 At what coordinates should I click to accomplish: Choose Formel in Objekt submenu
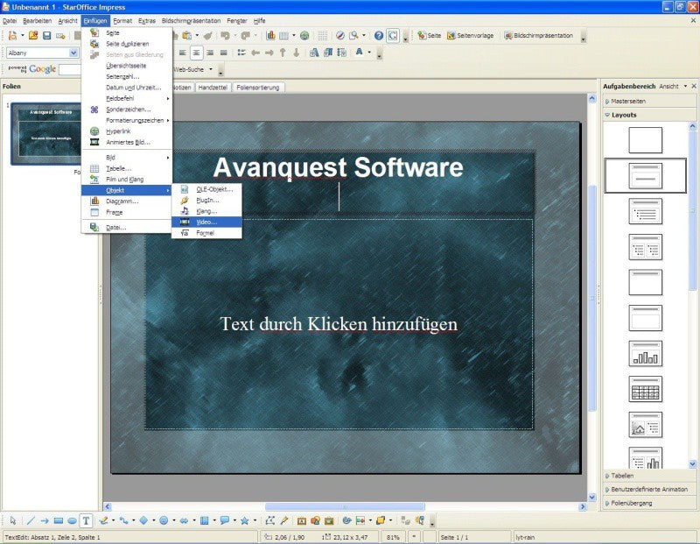point(206,233)
